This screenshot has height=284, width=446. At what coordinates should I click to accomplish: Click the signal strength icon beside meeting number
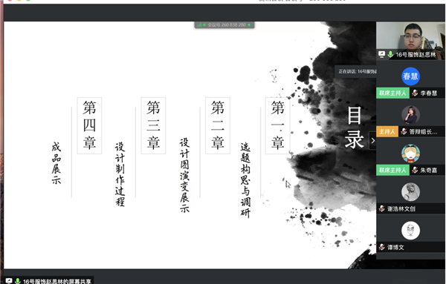(199, 25)
